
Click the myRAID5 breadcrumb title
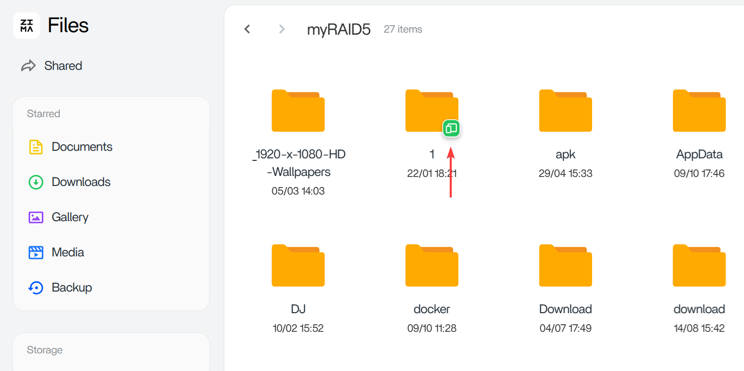click(x=339, y=30)
